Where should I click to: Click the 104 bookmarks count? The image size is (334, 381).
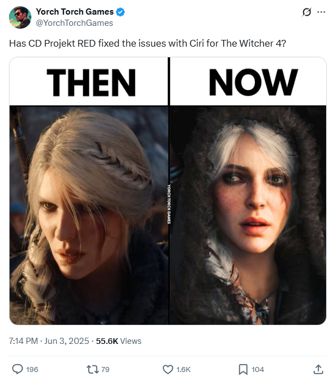pos(258,370)
